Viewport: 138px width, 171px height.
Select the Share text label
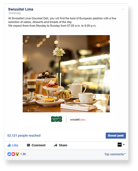point(63,145)
